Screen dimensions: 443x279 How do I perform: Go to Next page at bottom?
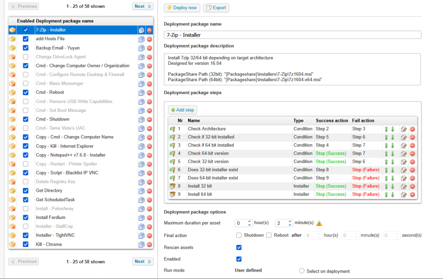(143, 262)
